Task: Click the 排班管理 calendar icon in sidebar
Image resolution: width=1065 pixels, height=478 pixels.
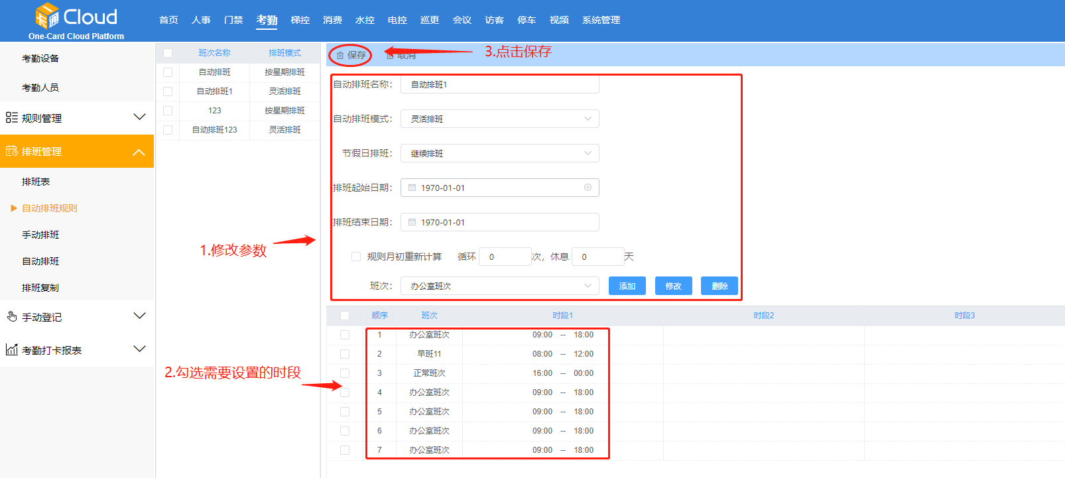Action: pos(11,151)
